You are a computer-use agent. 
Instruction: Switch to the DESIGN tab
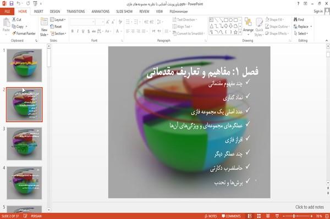click(55, 12)
